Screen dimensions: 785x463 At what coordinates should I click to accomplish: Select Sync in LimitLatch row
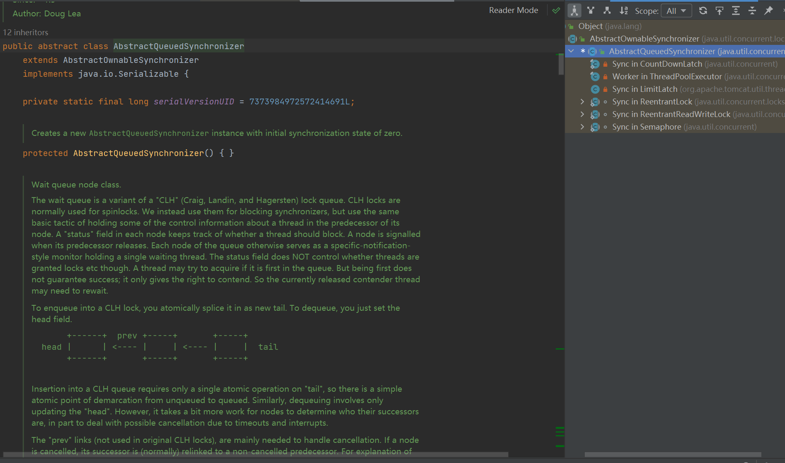point(675,89)
